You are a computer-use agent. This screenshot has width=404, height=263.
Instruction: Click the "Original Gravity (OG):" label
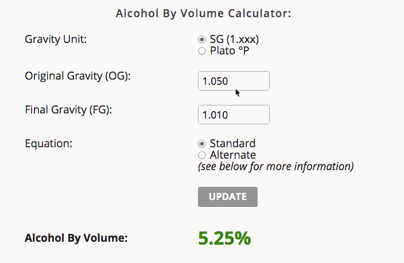[78, 76]
